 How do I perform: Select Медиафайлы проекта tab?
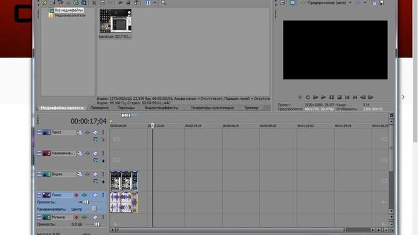pyautogui.click(x=62, y=108)
